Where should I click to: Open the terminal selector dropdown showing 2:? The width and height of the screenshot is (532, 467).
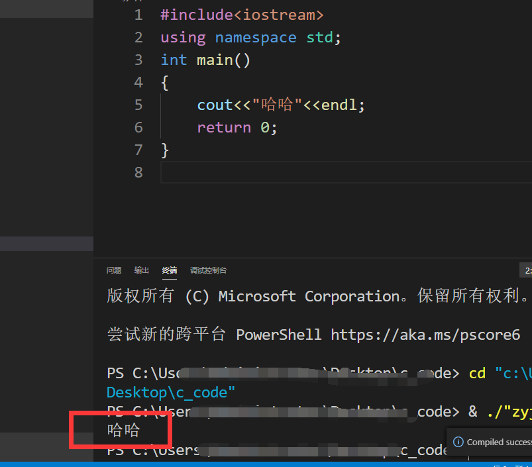coord(527,270)
